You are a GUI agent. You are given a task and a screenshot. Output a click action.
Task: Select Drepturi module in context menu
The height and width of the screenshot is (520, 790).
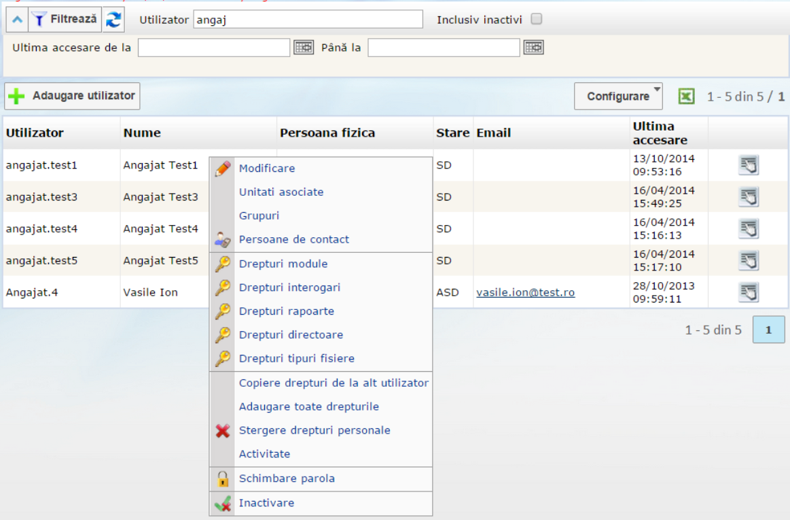pos(283,264)
